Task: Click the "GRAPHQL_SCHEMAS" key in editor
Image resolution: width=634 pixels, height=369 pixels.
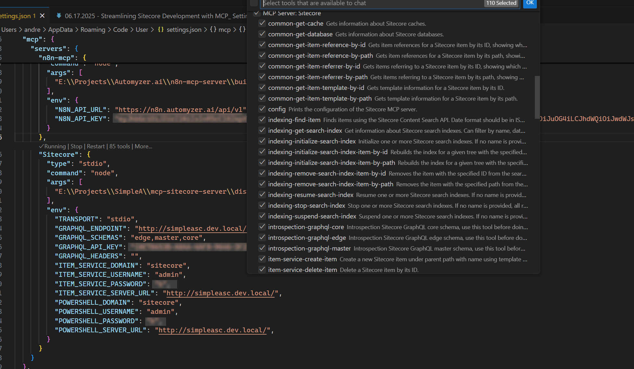Action: (88, 238)
